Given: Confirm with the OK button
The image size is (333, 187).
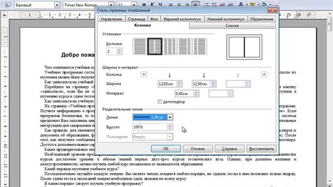Looking at the screenshot, I should click(166, 149).
